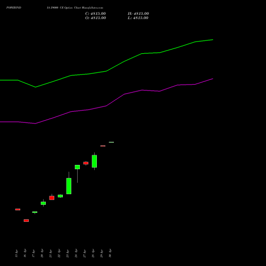The height and width of the screenshot is (266, 266).
Task: Click the long-wicked green candle for 24 Apr
Action: point(77,167)
